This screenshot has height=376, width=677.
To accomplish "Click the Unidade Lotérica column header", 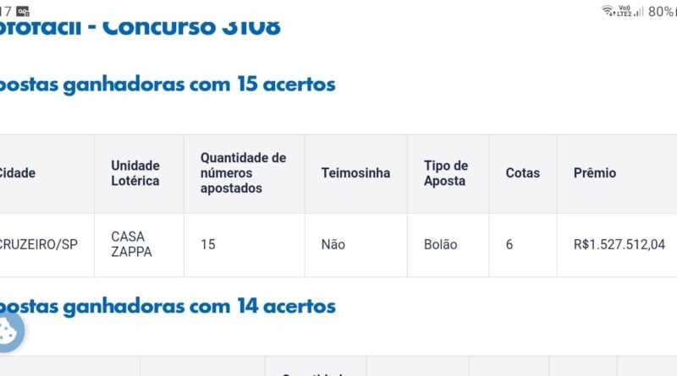I will 135,173.
